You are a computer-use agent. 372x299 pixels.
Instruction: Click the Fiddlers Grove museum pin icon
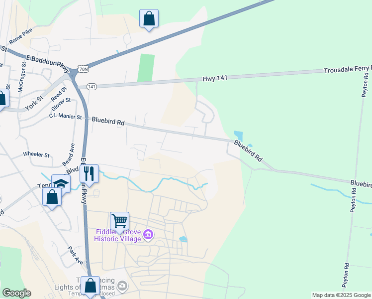[x=149, y=235]
